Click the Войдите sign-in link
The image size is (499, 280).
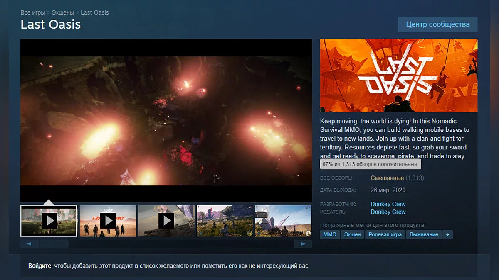(x=40, y=265)
